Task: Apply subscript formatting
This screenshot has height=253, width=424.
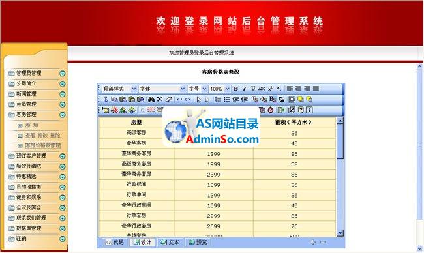Action: point(279,89)
